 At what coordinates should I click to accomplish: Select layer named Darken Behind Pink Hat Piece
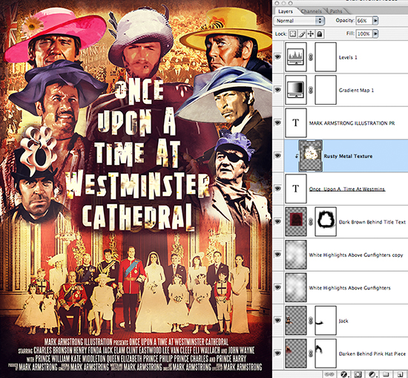point(372,353)
